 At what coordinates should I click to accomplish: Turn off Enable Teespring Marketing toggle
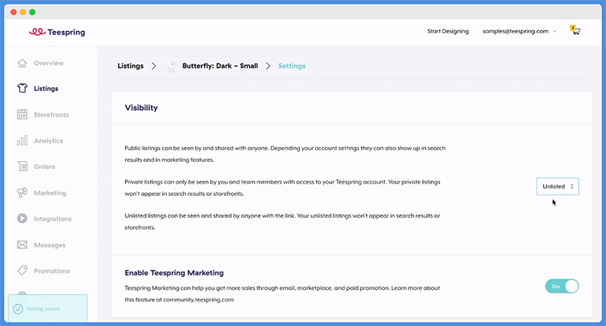click(x=562, y=286)
